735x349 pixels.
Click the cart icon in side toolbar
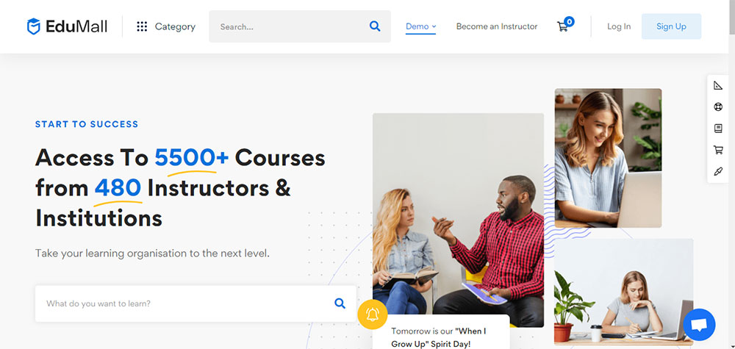click(717, 150)
